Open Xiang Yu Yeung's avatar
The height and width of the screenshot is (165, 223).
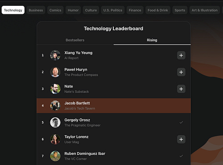tap(55, 55)
